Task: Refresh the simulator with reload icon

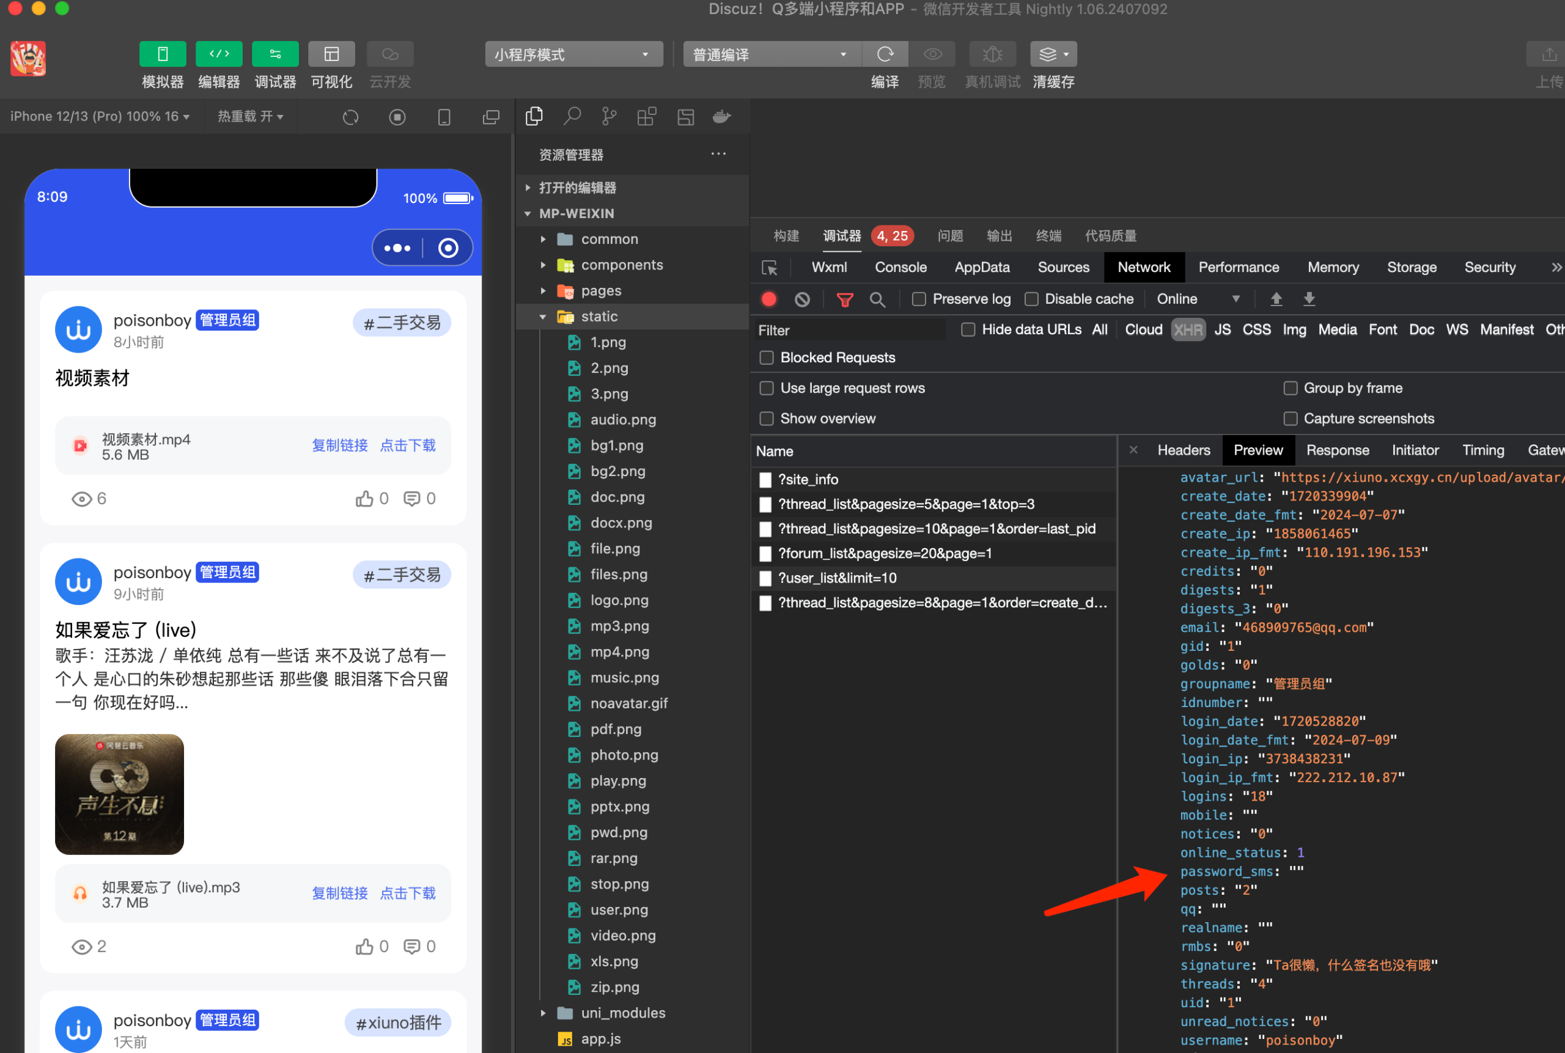Action: (x=351, y=117)
